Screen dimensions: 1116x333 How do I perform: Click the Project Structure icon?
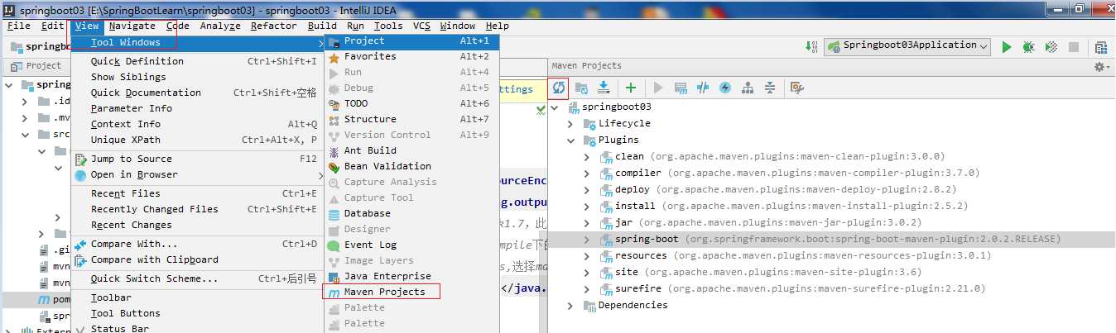[1101, 47]
